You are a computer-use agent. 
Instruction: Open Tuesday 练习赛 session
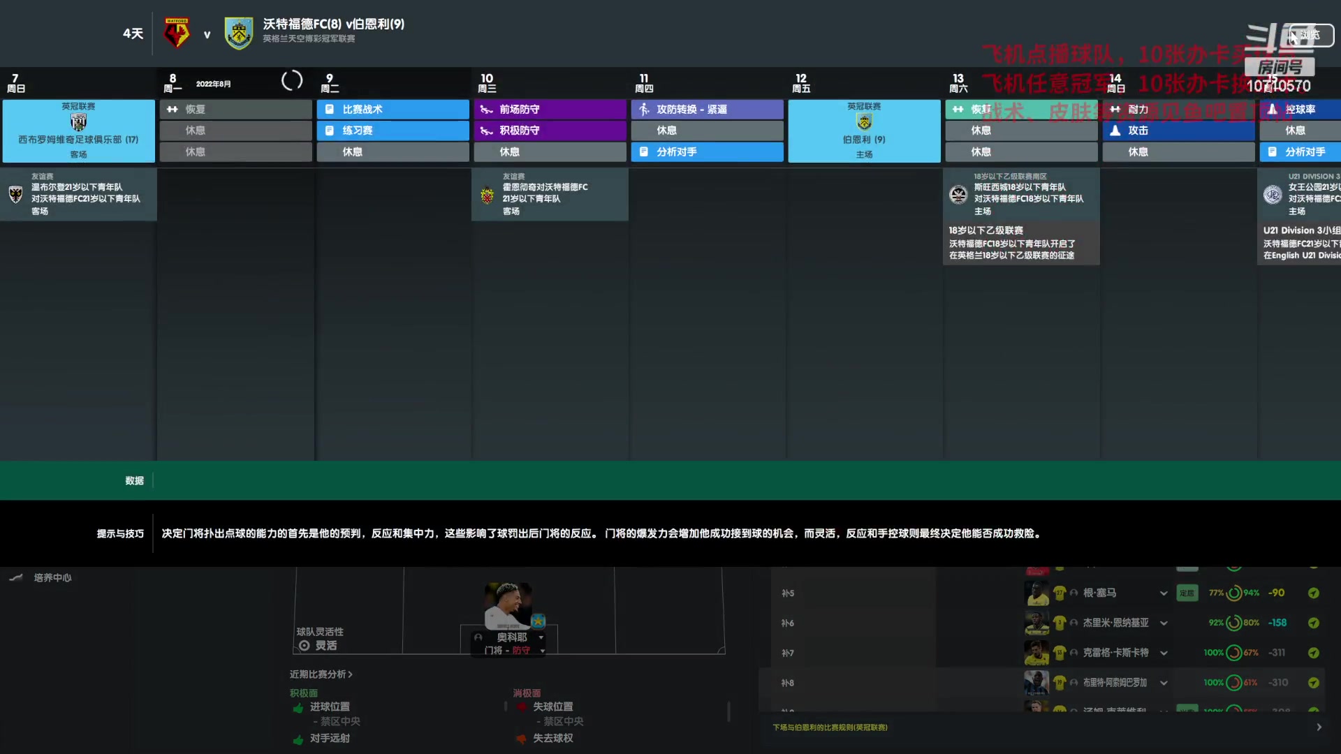[393, 131]
